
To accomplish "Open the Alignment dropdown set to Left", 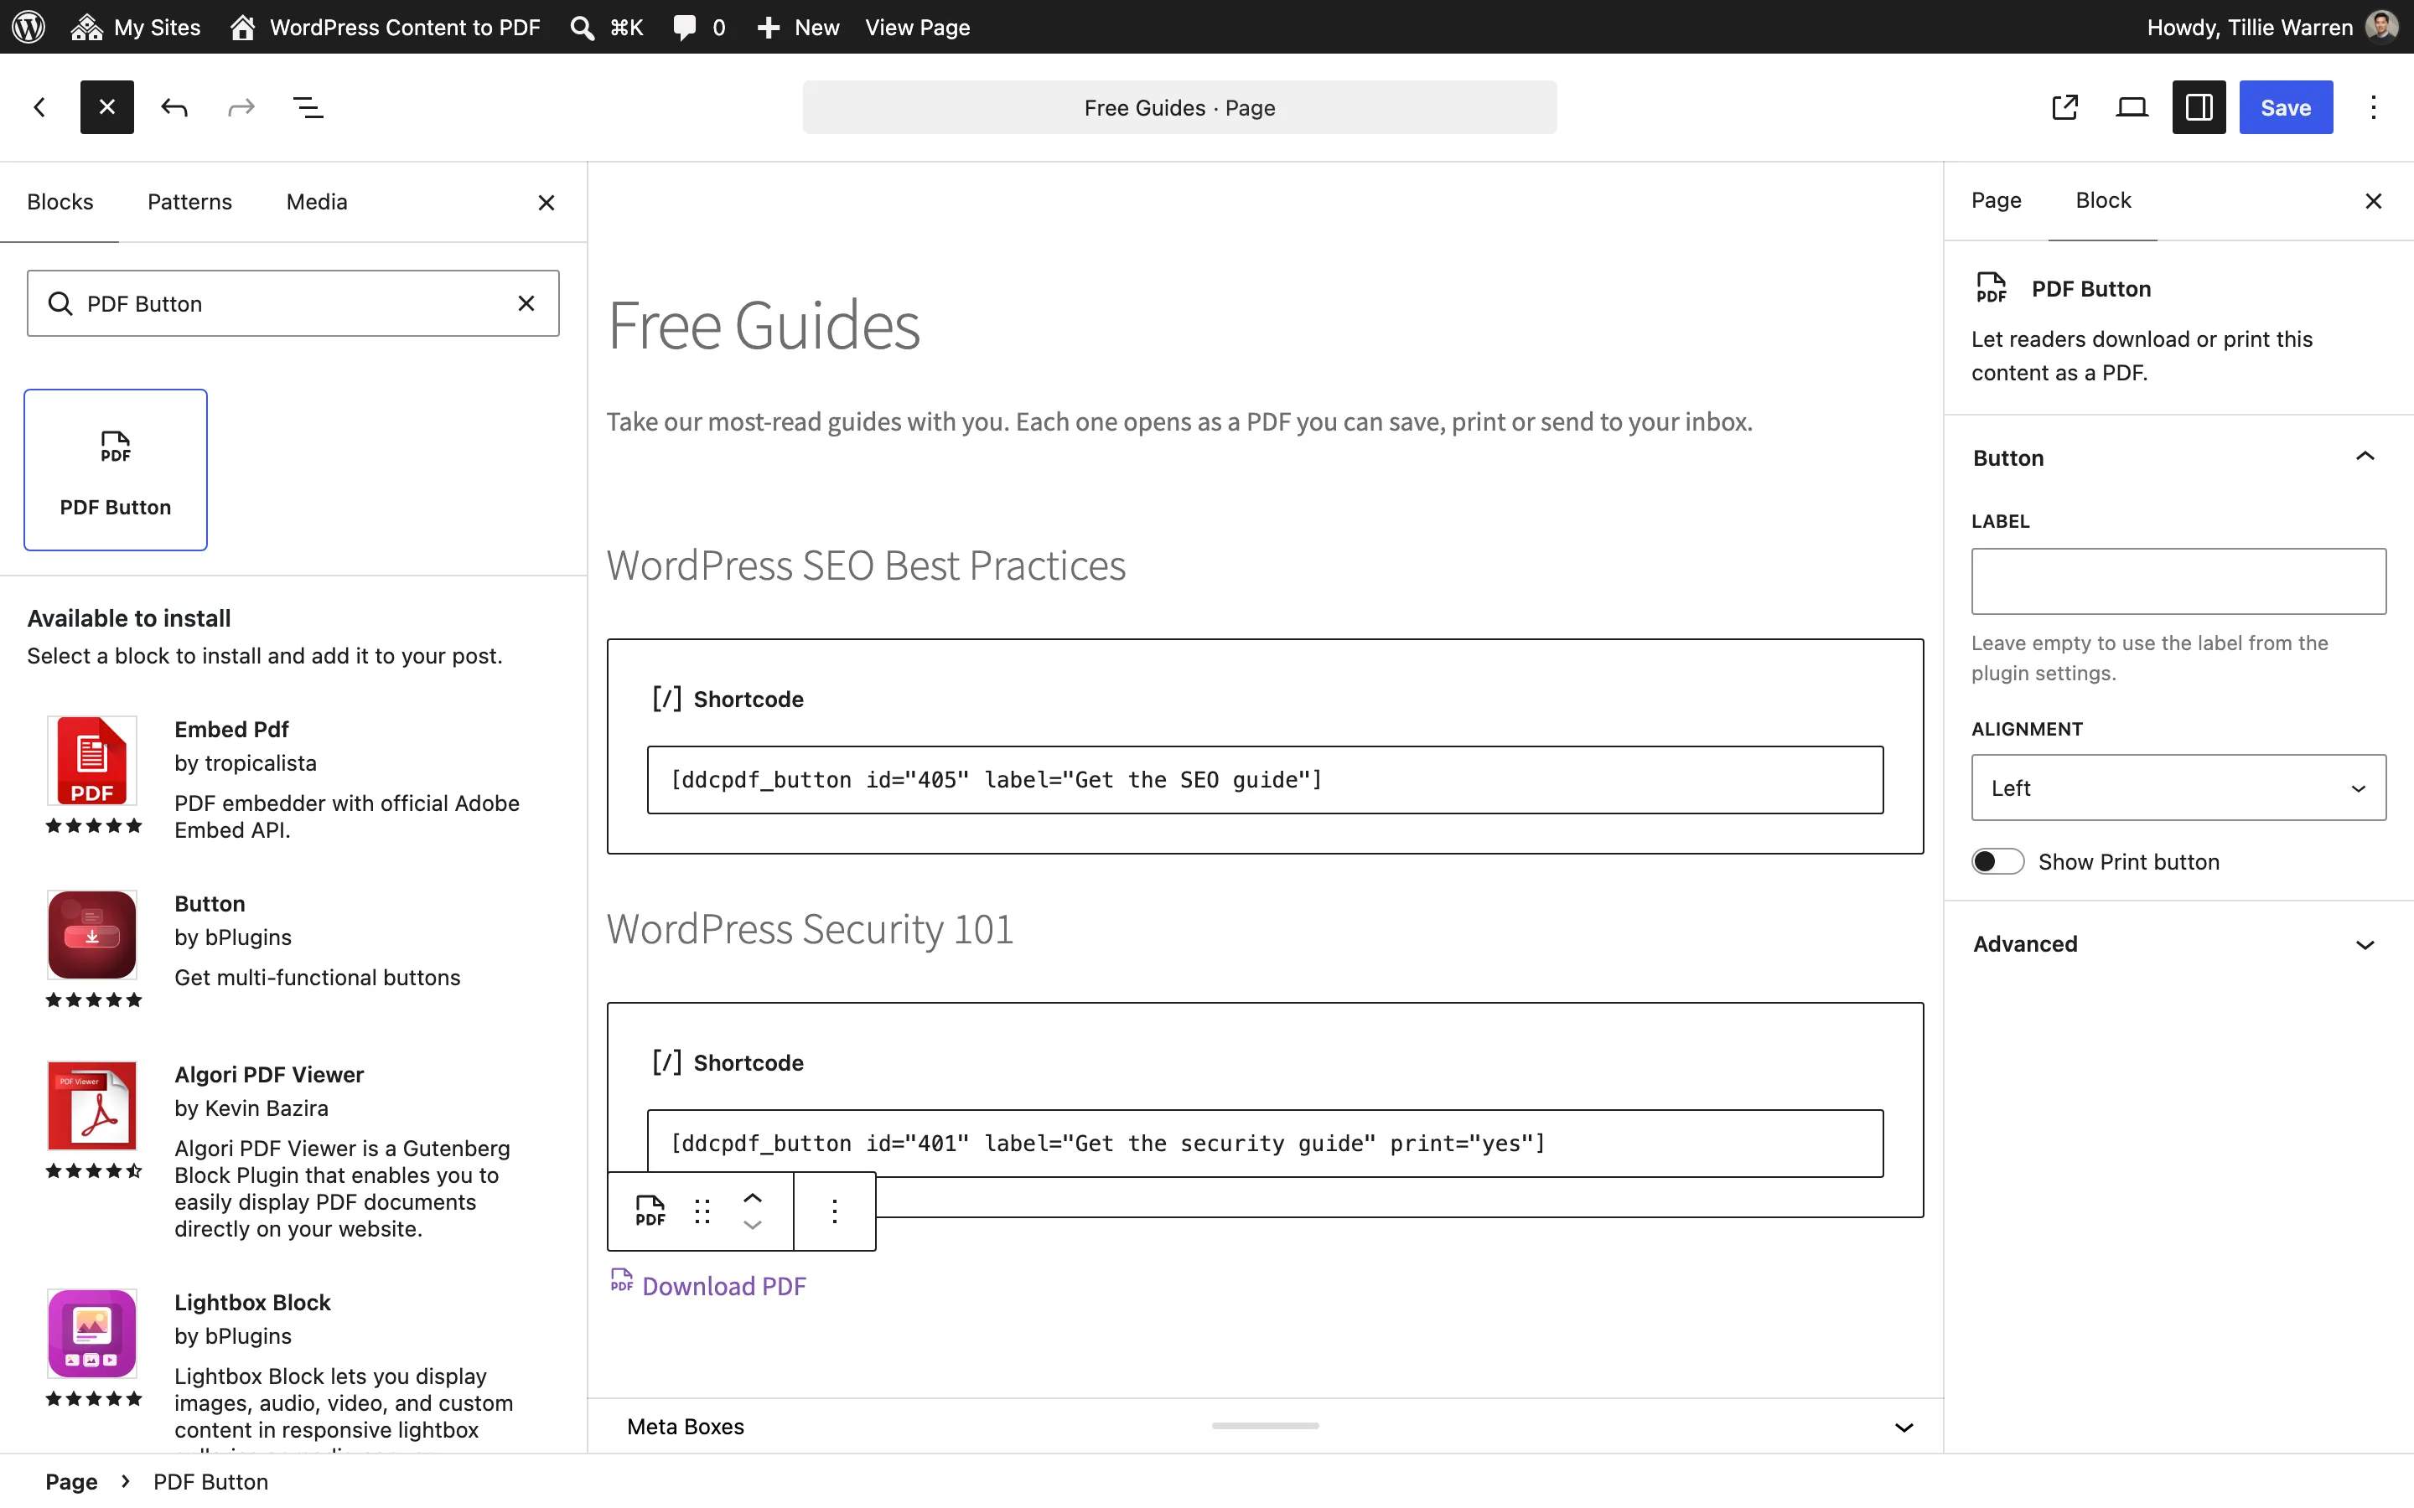I will point(2178,788).
